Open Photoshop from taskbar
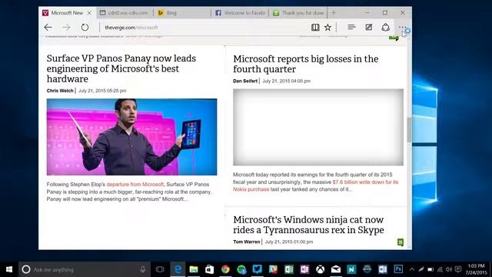Viewport: 492px width, 277px height. (x=398, y=269)
